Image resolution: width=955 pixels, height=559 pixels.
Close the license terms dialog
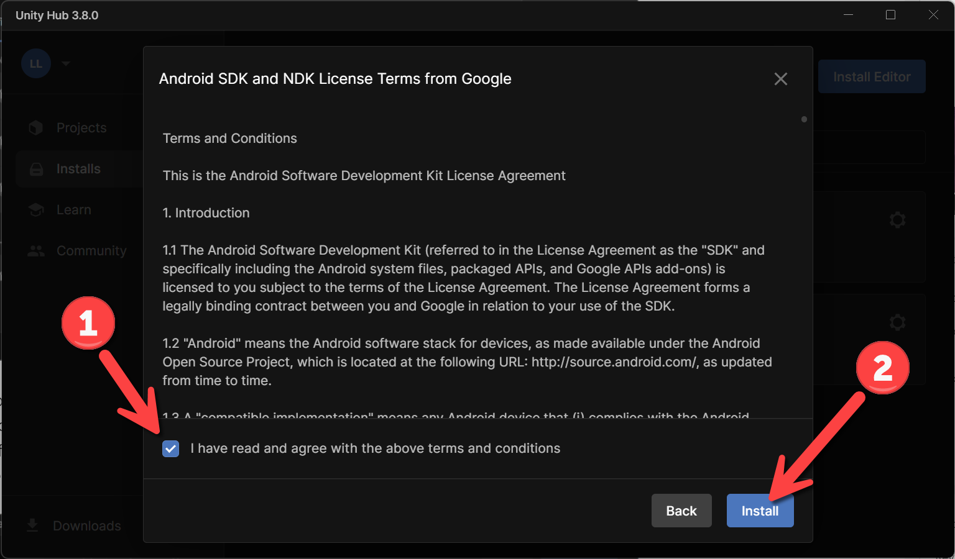click(781, 79)
